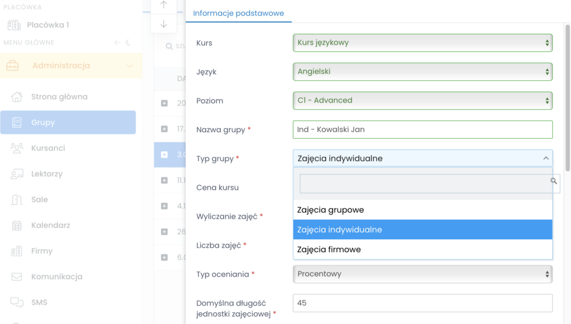Toggle dark mode moon icon
Viewport: 571px width, 324px height.
point(129,42)
